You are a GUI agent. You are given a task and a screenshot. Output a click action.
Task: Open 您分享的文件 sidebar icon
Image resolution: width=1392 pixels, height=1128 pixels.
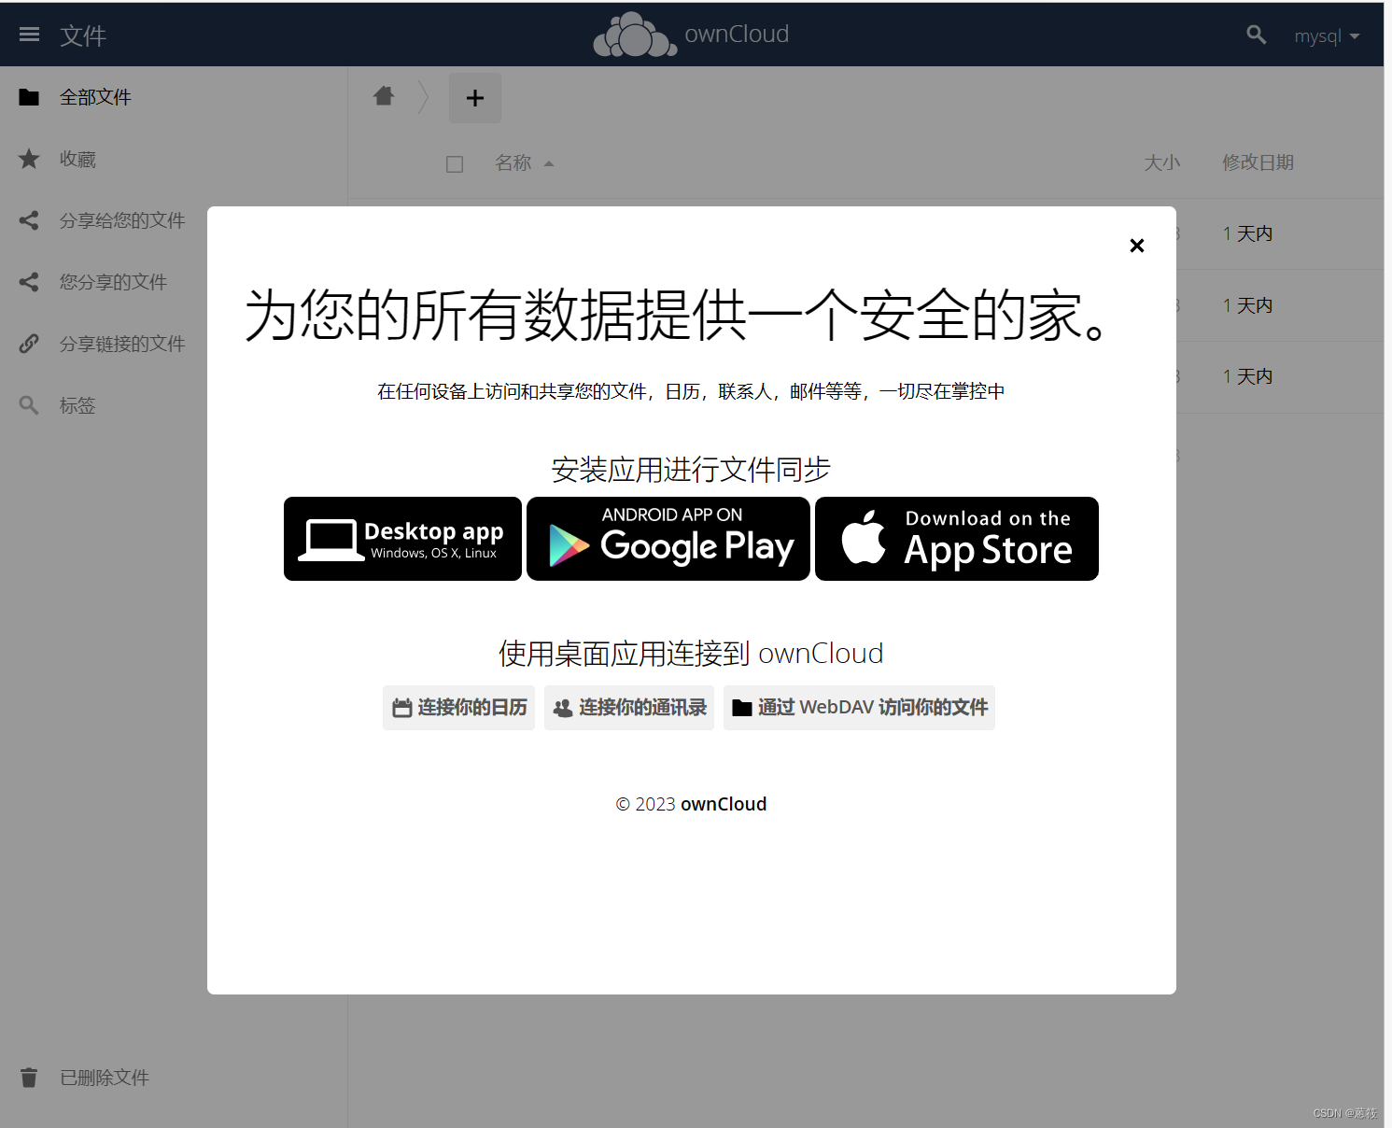click(x=28, y=282)
